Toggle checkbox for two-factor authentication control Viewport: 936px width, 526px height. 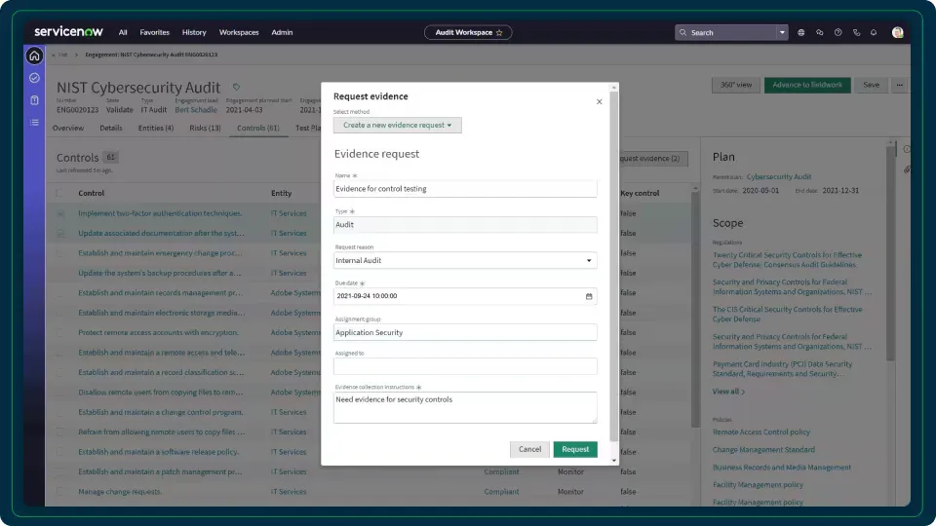pyautogui.click(x=60, y=213)
